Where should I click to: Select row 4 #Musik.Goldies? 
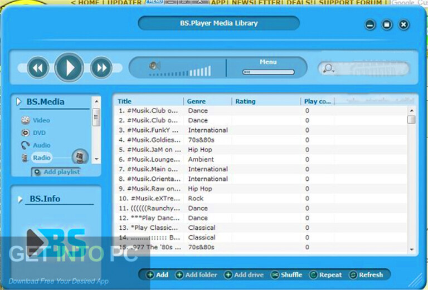click(261, 140)
